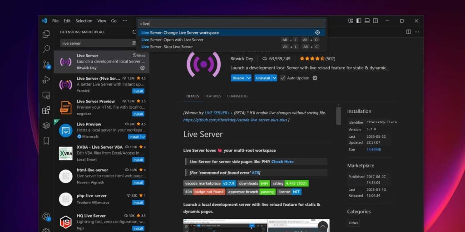Switch to the FEATURES tab
This screenshot has width=465, height=232.
tap(213, 96)
